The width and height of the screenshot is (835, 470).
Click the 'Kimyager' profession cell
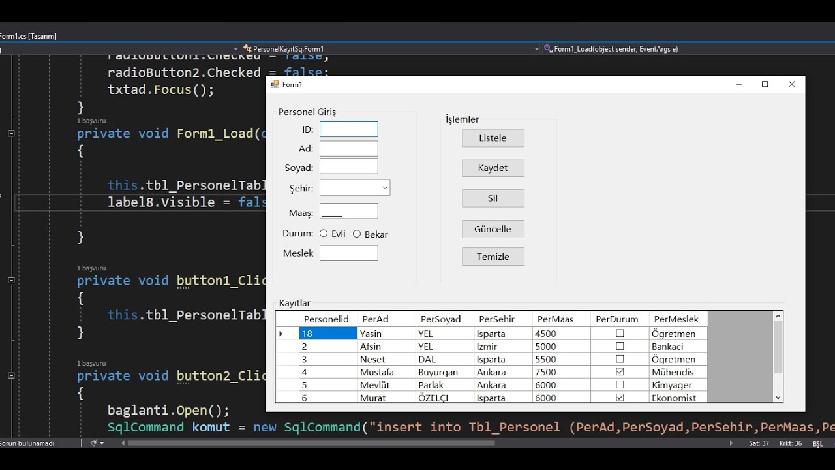coord(678,385)
